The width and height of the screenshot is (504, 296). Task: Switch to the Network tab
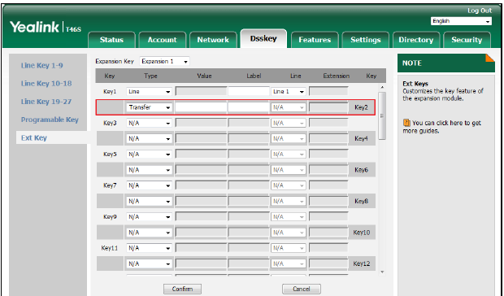[213, 40]
